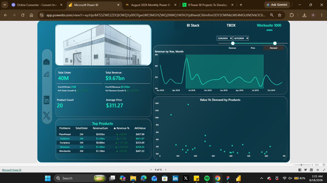Open the Chrome profile avatar

[313, 15]
